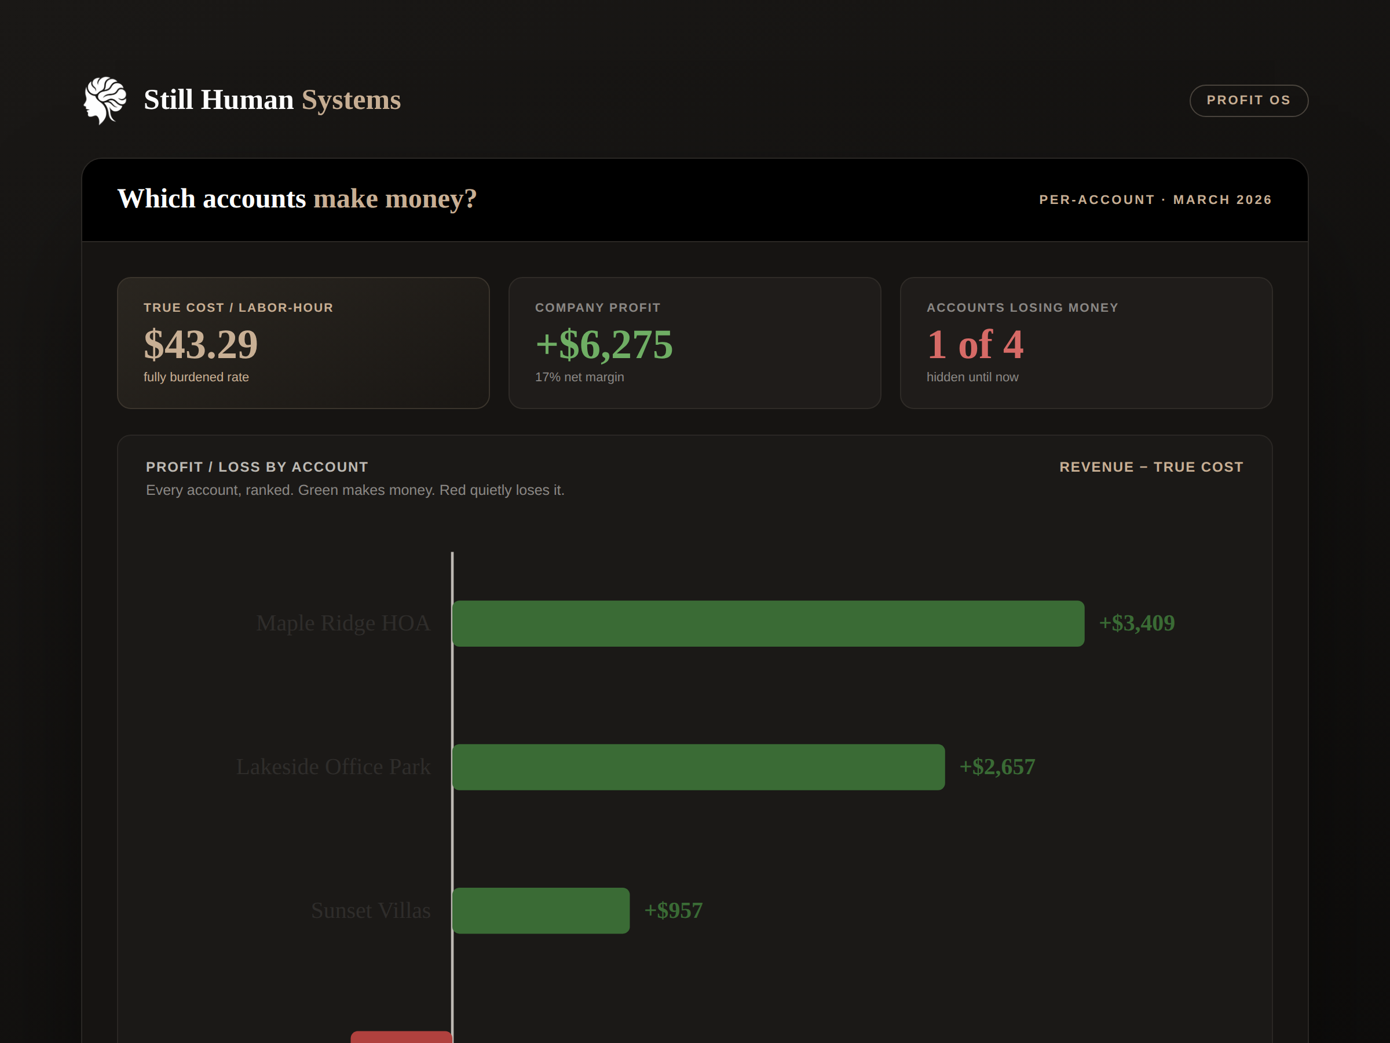Open the Company Profit card

point(695,343)
